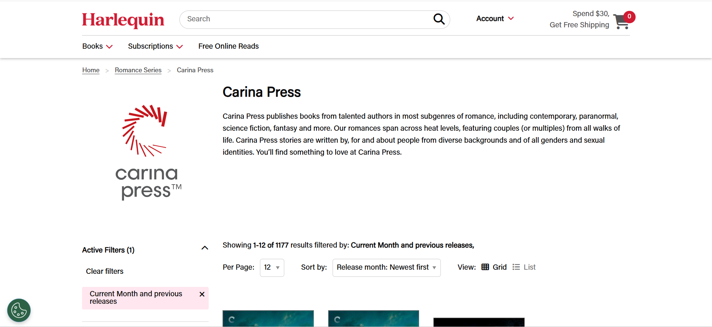This screenshot has height=327, width=712.
Task: Switch to List view
Action: tap(524, 267)
